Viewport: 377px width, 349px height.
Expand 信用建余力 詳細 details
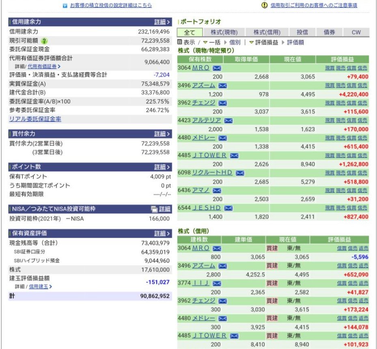162,22
